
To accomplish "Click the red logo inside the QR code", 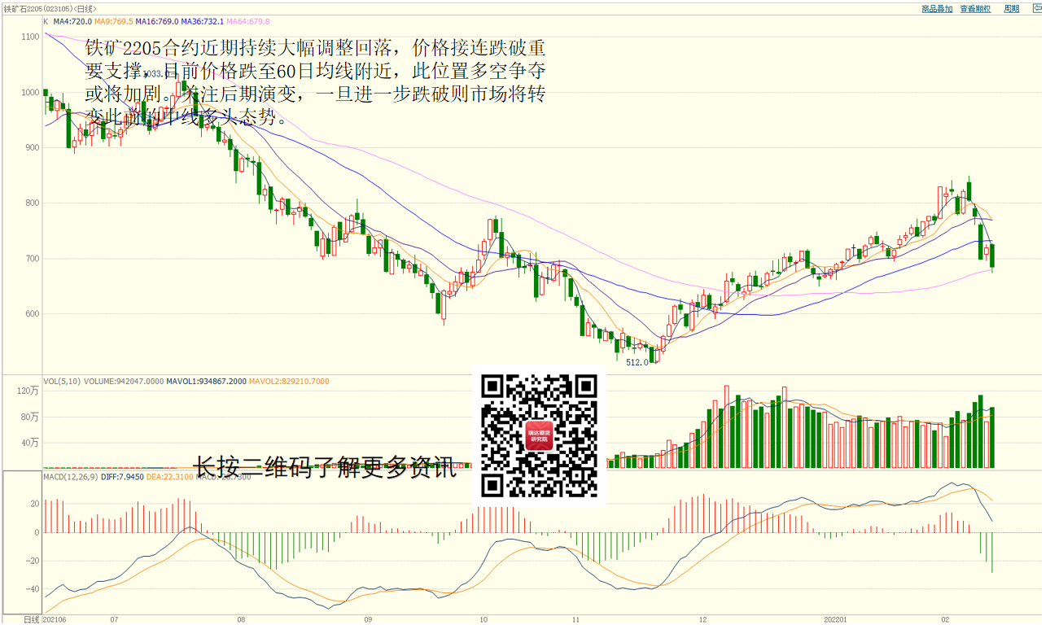I will tap(540, 435).
